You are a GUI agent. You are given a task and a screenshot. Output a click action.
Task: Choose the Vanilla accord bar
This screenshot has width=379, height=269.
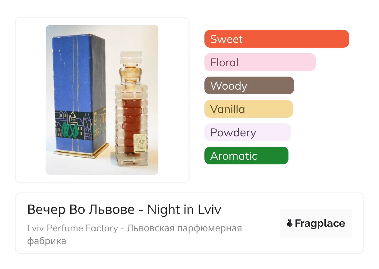click(248, 109)
